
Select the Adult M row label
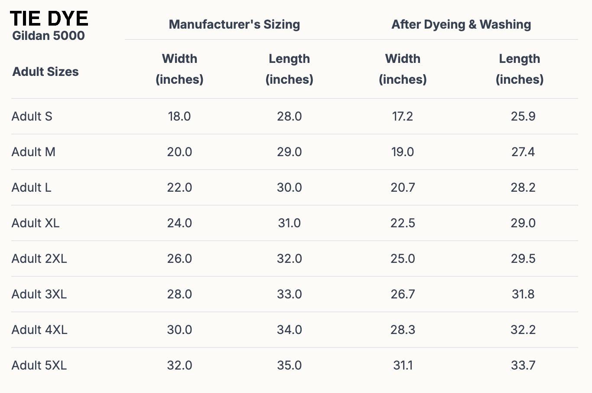33,152
